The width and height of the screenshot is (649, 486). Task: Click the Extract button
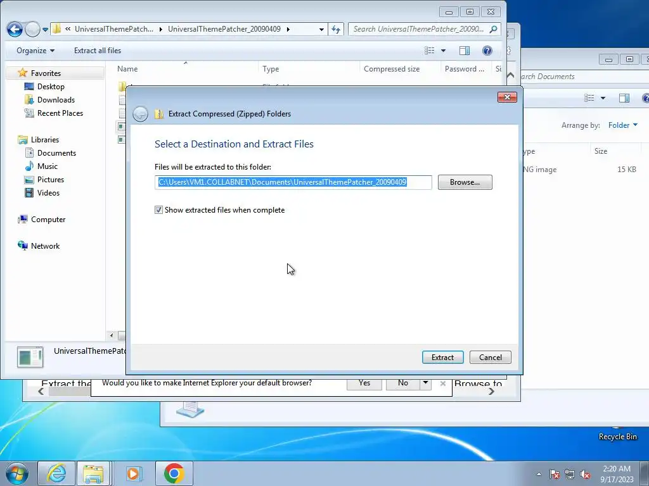(x=442, y=357)
